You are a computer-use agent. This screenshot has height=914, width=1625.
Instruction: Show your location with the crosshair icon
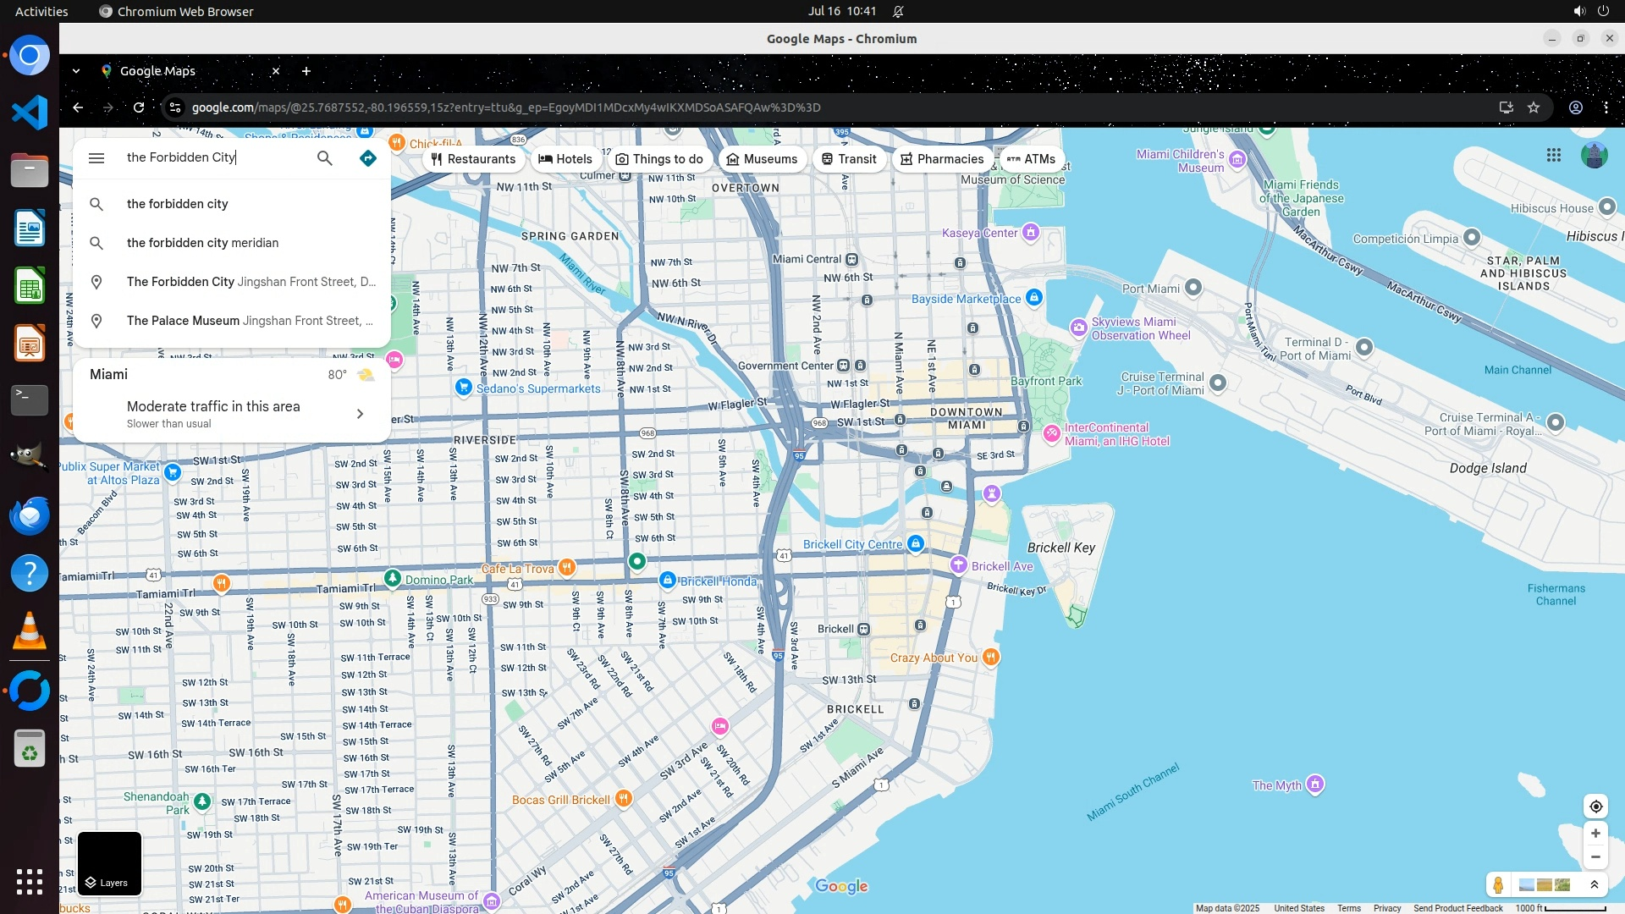coord(1595,807)
